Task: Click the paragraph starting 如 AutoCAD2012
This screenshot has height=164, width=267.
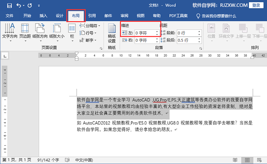Action: [164, 126]
